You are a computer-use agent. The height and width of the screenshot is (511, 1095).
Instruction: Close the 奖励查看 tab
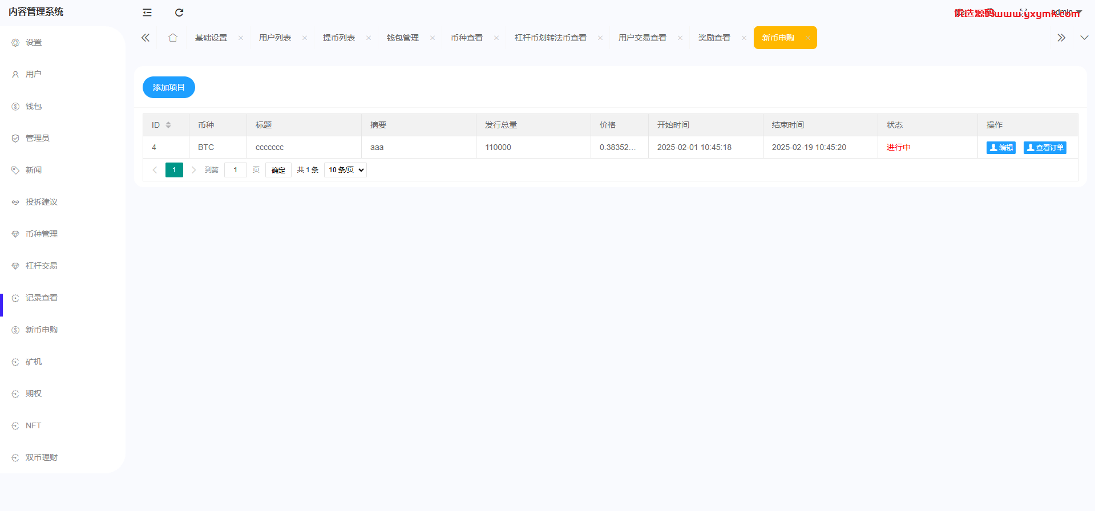tap(744, 38)
